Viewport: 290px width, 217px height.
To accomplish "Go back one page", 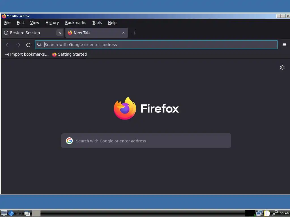I will (8, 45).
